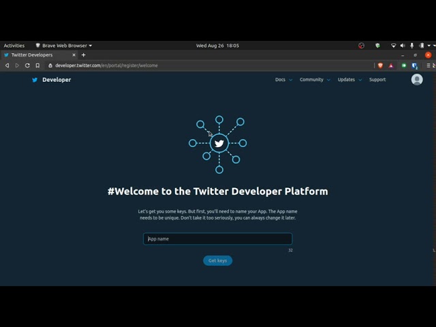
Task: Open the Brave Rewards triangle icon
Action: pos(391,65)
